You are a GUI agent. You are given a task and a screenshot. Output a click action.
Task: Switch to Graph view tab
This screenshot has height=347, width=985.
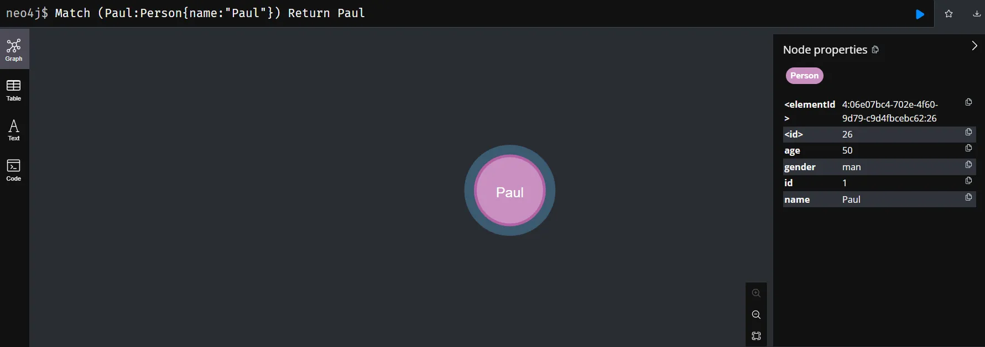[14, 49]
